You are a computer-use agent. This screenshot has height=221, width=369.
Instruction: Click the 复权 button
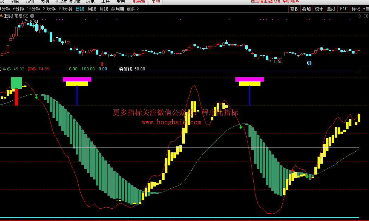coord(294,9)
